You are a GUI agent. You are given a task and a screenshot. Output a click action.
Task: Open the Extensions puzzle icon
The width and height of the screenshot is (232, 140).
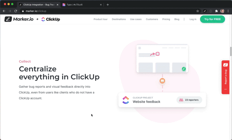[x=216, y=11]
